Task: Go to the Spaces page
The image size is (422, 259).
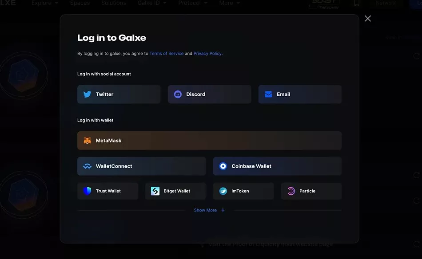Action: point(80,3)
